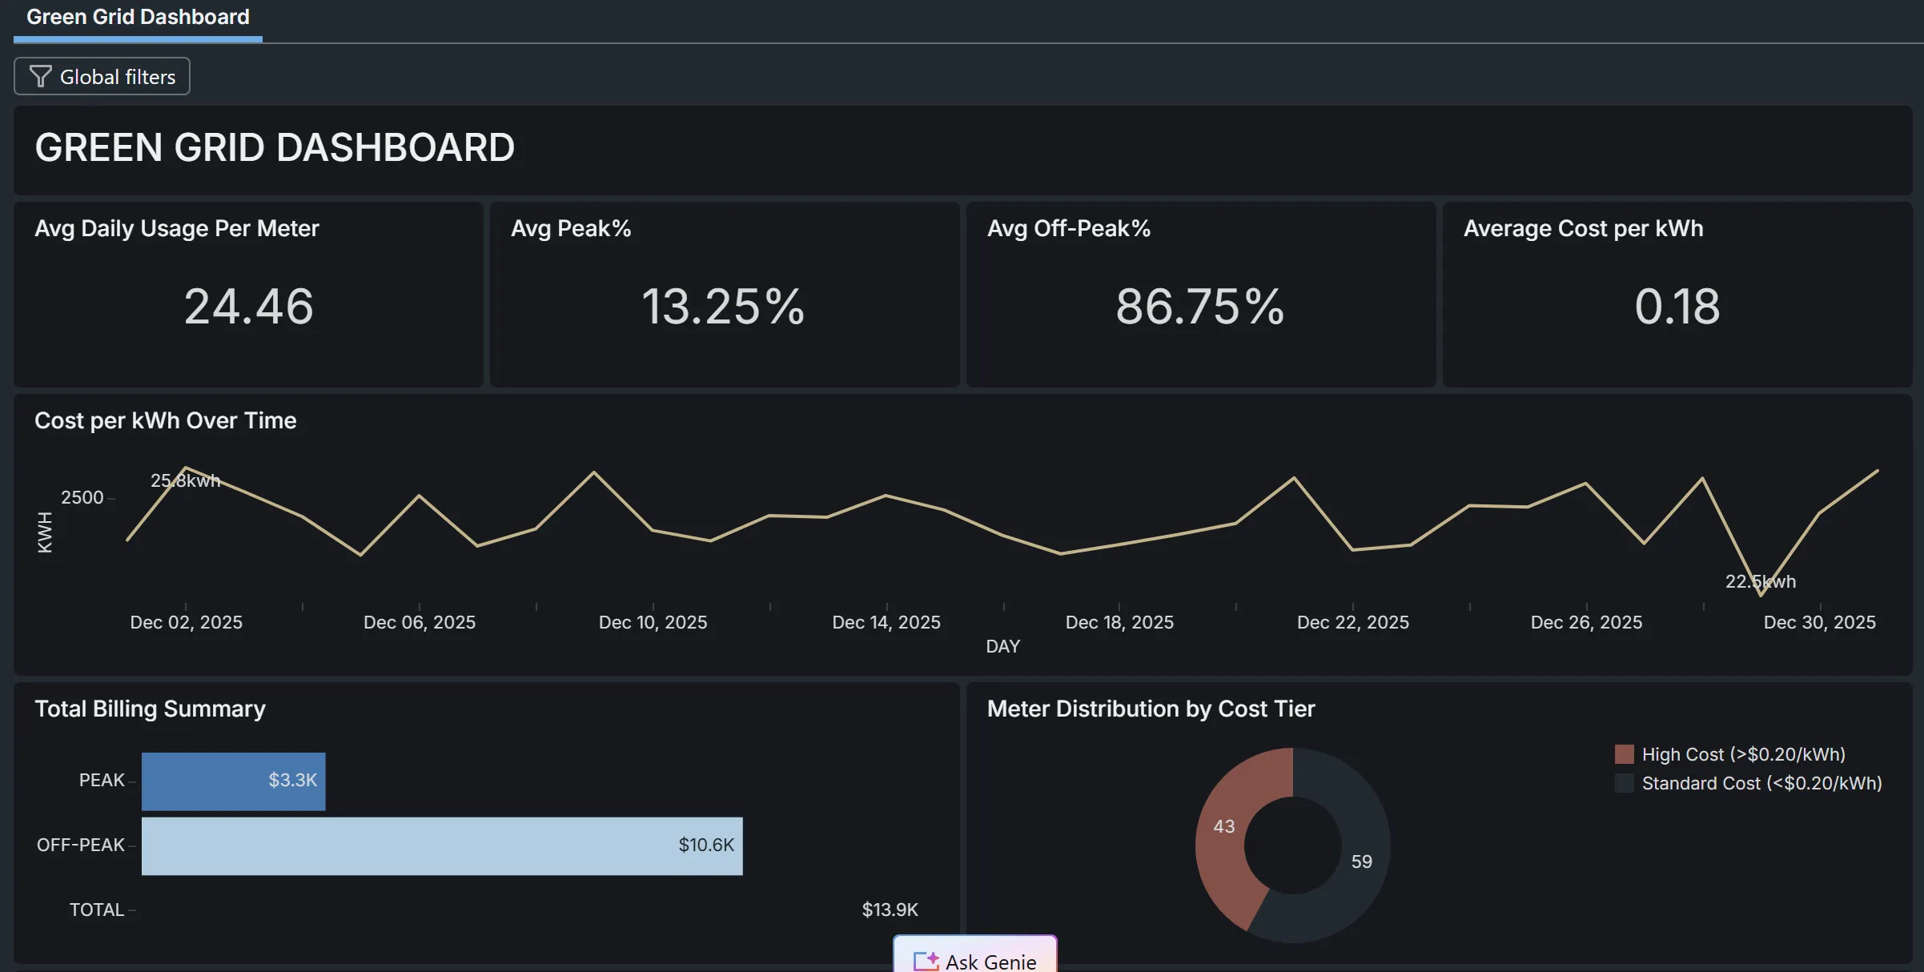The height and width of the screenshot is (972, 1924).
Task: Click the Avg Off-Peak% value 86.75%
Action: click(1200, 306)
